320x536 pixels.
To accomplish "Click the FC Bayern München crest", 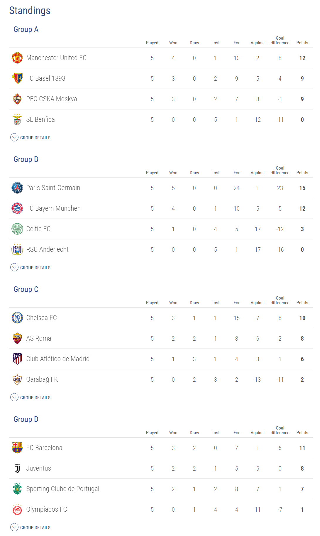I will coord(17,208).
